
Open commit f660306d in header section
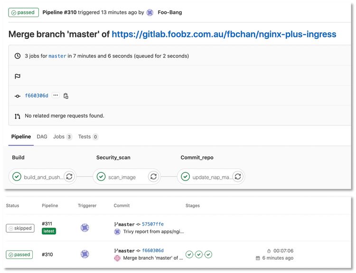[37, 96]
